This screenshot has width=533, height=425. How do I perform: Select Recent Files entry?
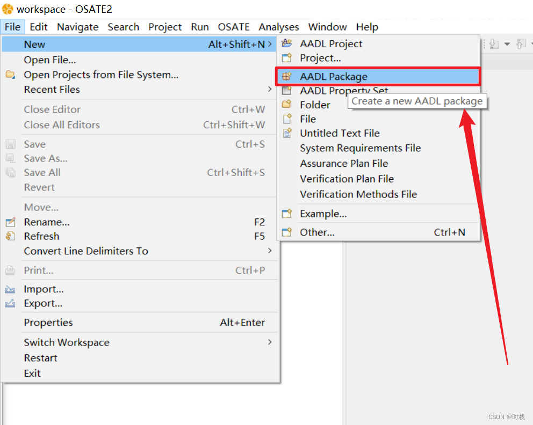pos(139,89)
